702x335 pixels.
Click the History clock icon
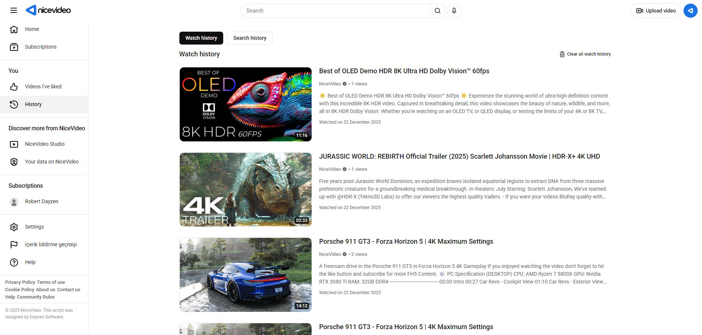14,105
